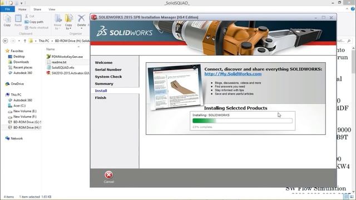Select the Finish step
This screenshot has height=200, width=356.
[x=100, y=98]
